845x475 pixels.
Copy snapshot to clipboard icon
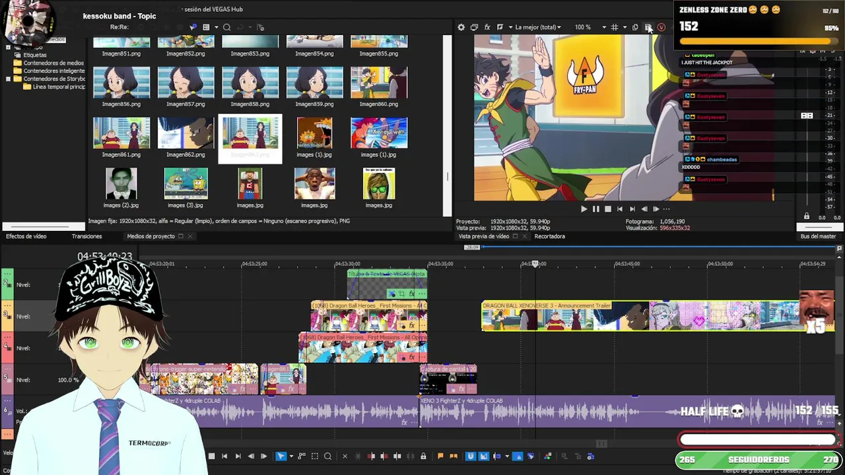click(x=635, y=27)
